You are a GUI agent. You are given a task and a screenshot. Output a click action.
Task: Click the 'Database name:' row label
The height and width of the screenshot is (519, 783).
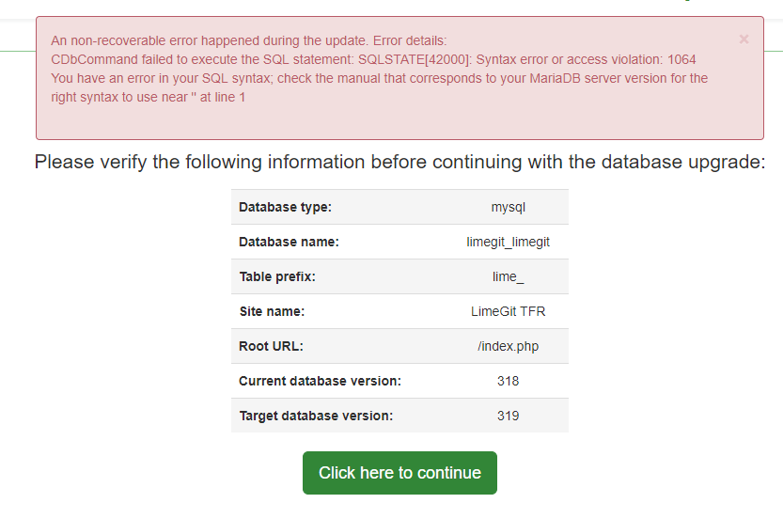tap(289, 242)
